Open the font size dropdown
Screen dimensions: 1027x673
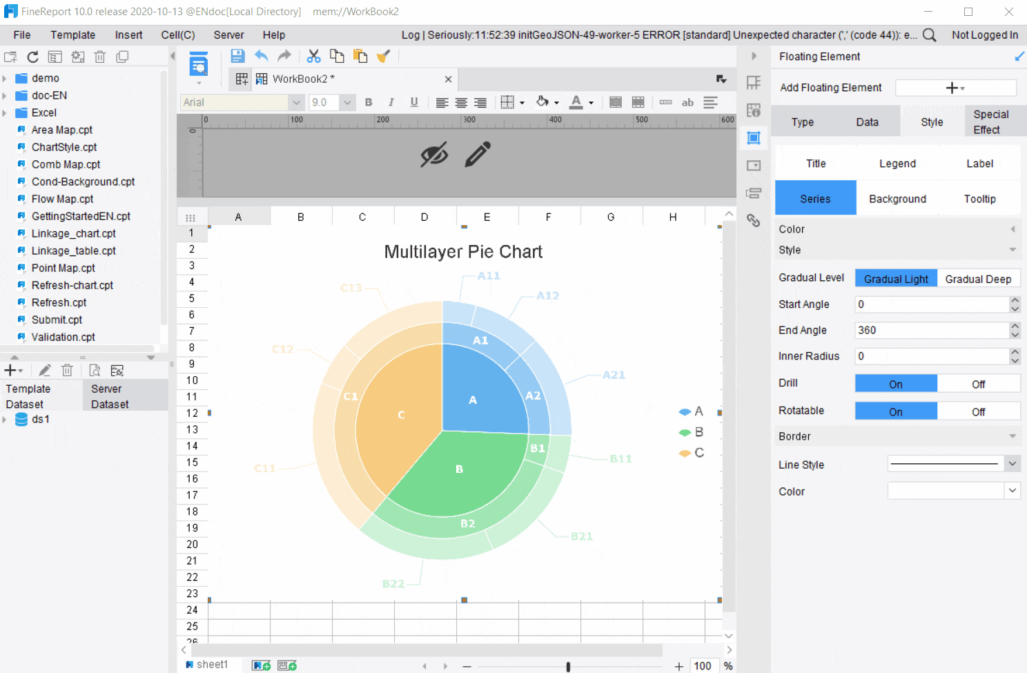[x=347, y=102]
